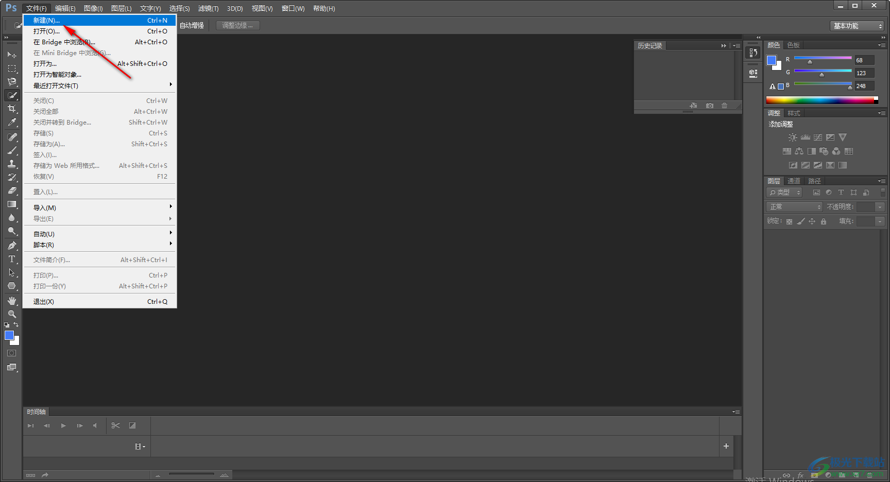Toggle shape layer filter

point(854,193)
